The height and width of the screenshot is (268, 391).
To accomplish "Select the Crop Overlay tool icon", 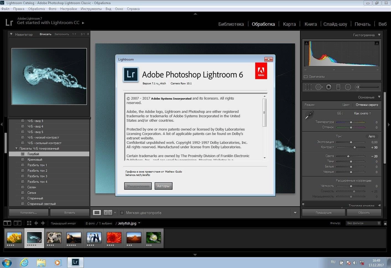I will click(x=308, y=87).
